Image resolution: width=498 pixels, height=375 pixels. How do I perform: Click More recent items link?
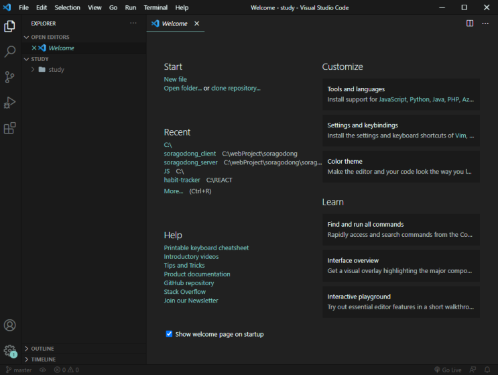(174, 191)
